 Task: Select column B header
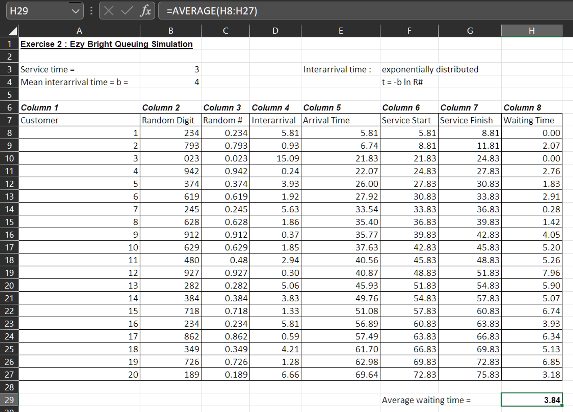pos(171,31)
